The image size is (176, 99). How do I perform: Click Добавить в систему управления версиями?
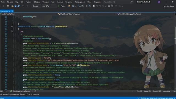pyautogui.click(x=156, y=98)
